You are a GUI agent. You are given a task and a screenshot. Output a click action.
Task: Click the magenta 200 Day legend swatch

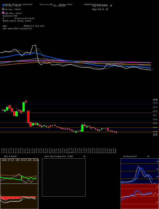pyautogui.click(x=3, y=13)
